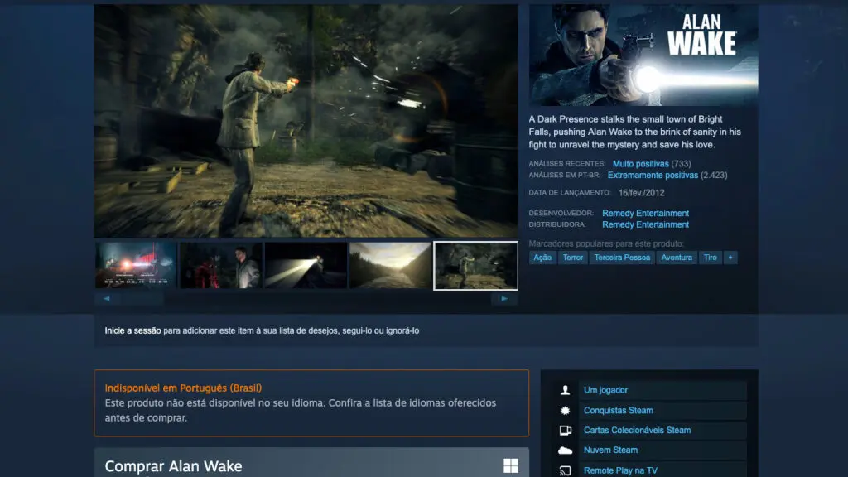Select the flashlight beam screenshot thumbnail
This screenshot has height=477, width=848.
point(306,266)
